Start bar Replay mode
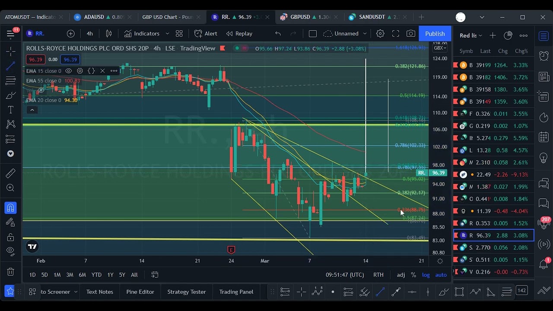Screen dimensions: 553x311 239,33
